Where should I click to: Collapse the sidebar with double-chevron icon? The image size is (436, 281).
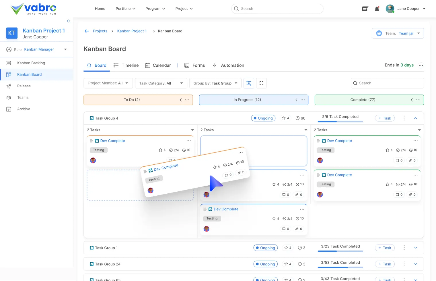pos(69,21)
